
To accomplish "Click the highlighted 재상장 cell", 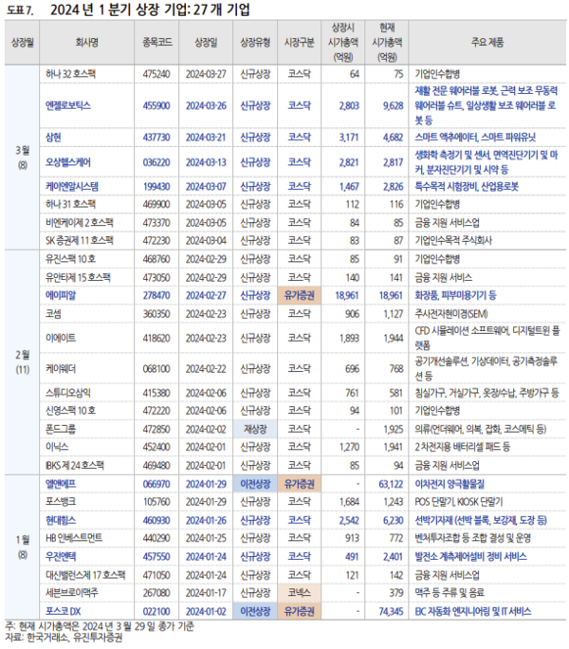I will click(x=255, y=429).
